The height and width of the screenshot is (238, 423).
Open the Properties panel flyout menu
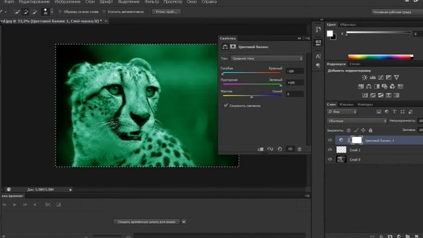coord(307,38)
